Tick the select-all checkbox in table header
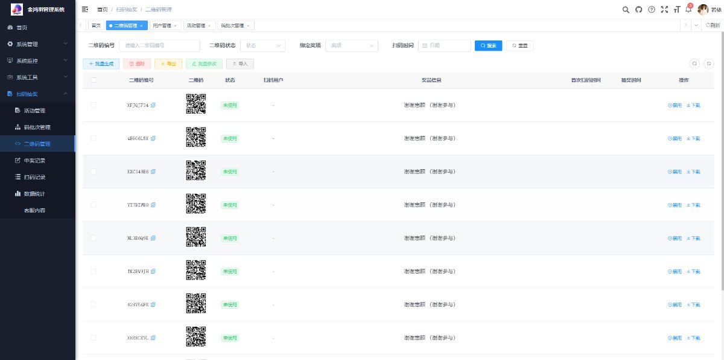Viewport: 724px width, 360px height. pyautogui.click(x=93, y=80)
